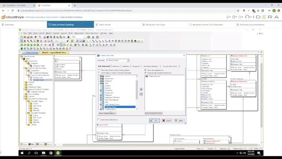
Task: Click the Print icon in toolbar
Action: point(31,37)
